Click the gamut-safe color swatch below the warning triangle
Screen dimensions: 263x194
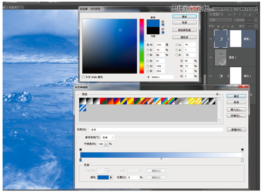click(x=163, y=25)
